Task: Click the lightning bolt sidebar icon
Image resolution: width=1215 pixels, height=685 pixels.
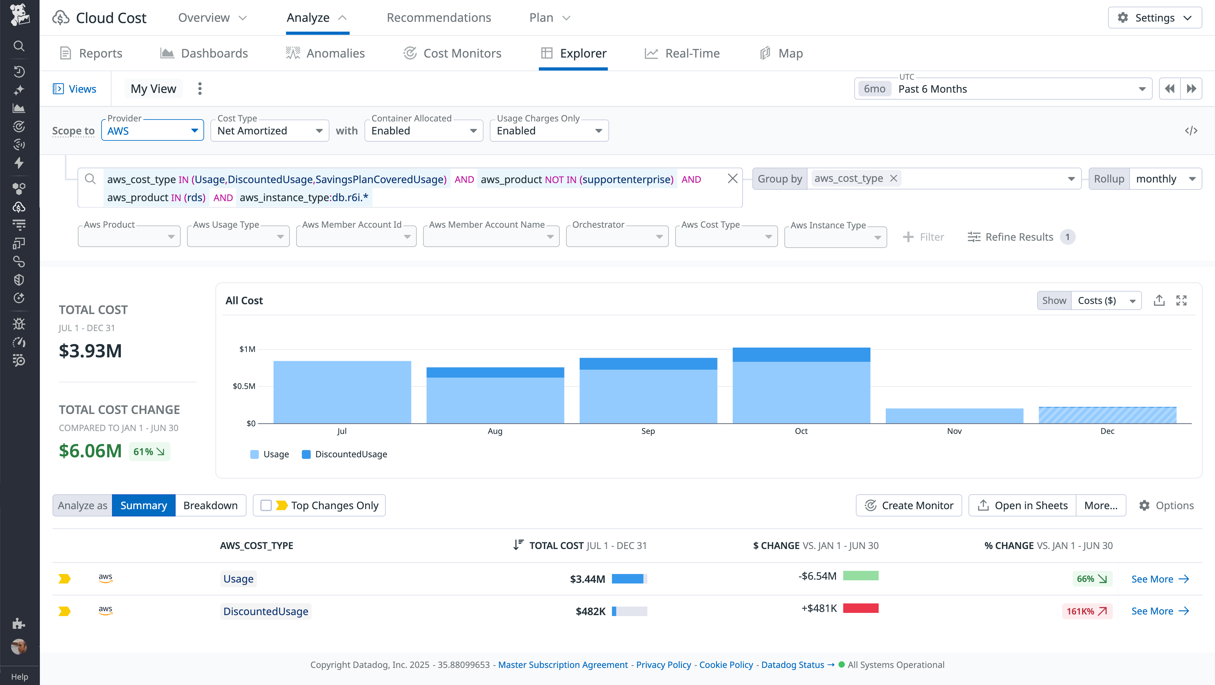Action: (19, 163)
